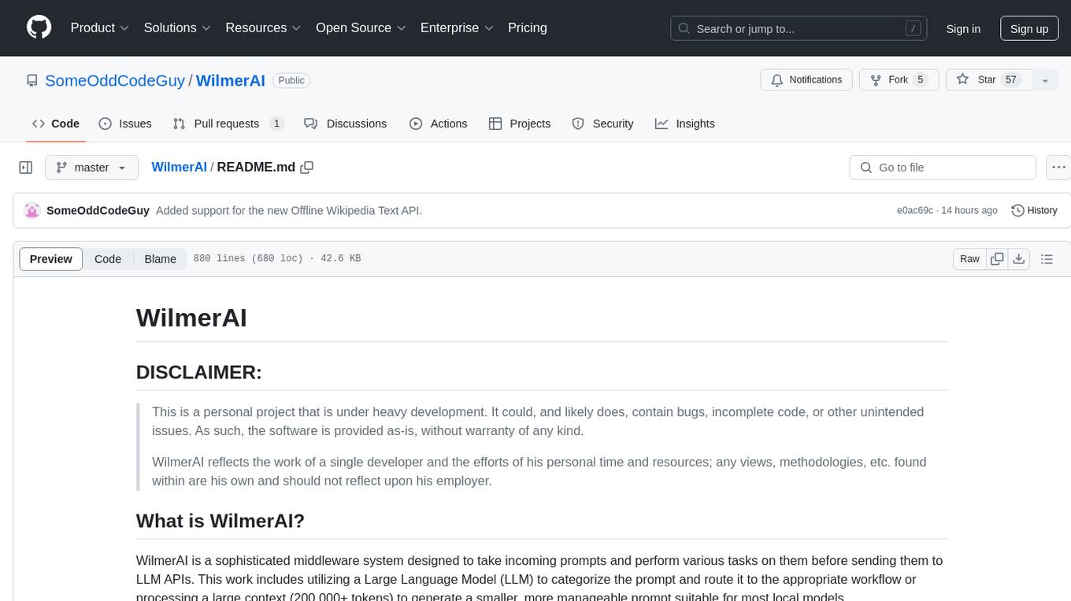The width and height of the screenshot is (1071, 601).
Task: Copy the README.md file path
Action: click(307, 167)
